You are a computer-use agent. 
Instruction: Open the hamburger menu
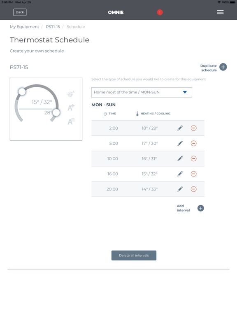tap(220, 12)
